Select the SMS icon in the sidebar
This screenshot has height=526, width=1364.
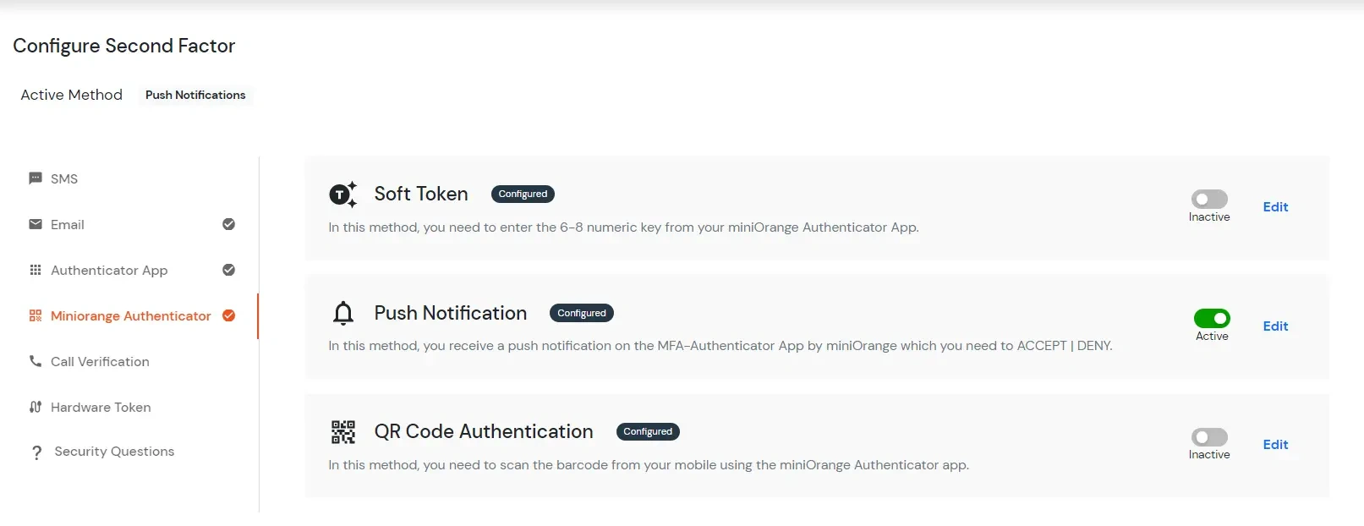[35, 178]
